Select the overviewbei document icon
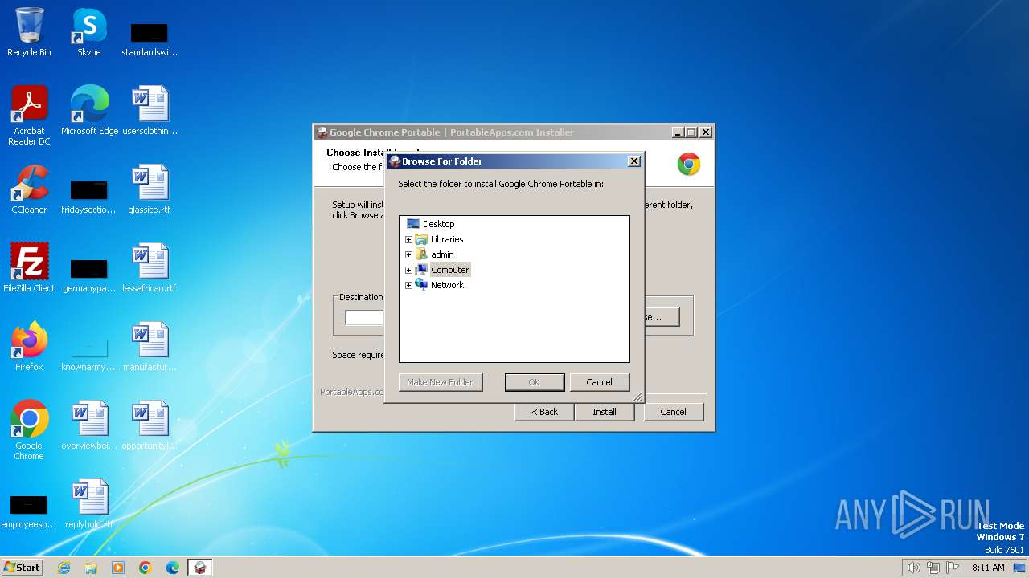 coord(89,425)
